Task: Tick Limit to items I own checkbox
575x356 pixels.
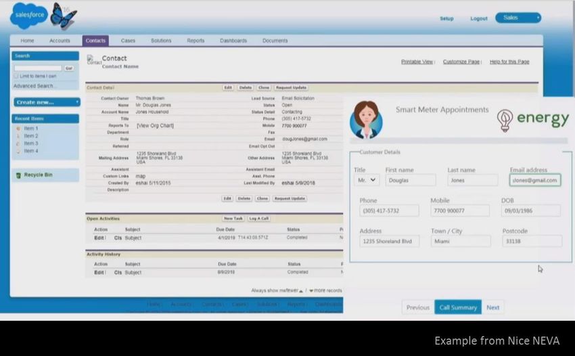Action: (x=16, y=76)
